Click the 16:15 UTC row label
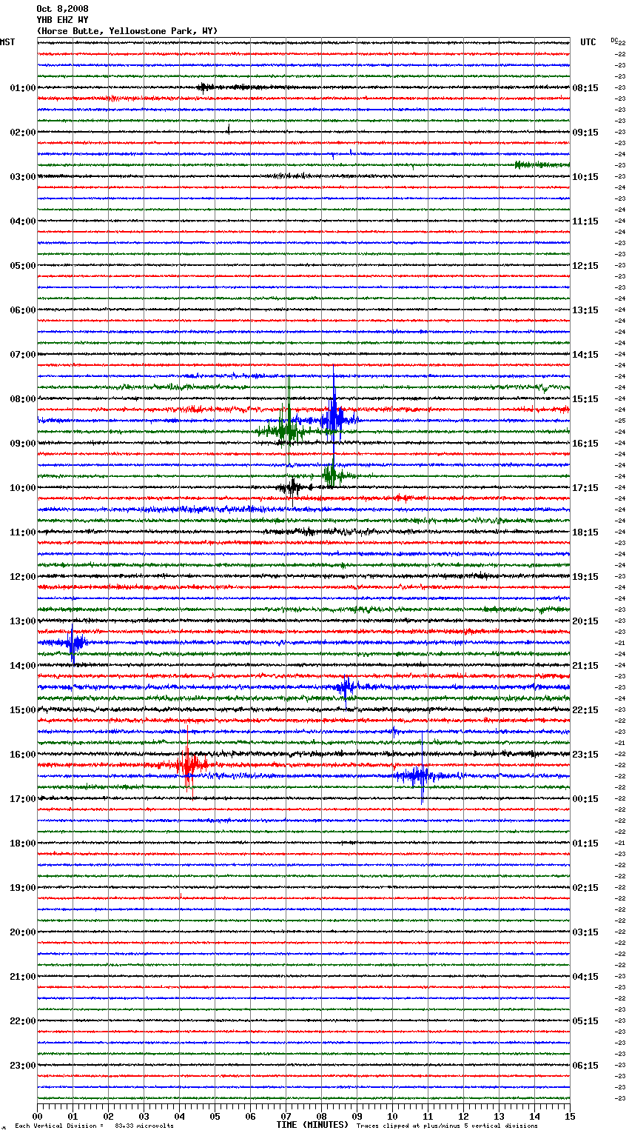This screenshot has width=629, height=1136. [585, 444]
